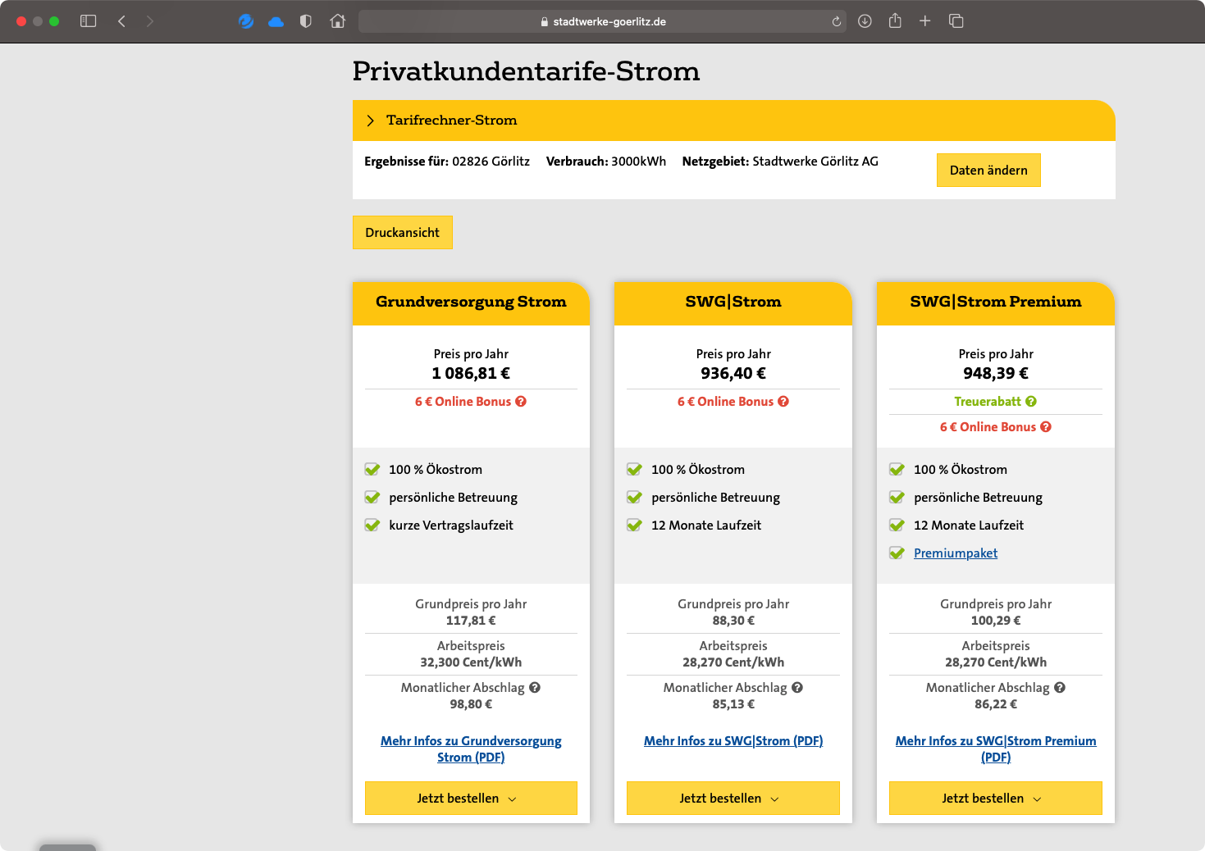Open the blue globe extension icon
The image size is (1205, 851).
pyautogui.click(x=246, y=21)
